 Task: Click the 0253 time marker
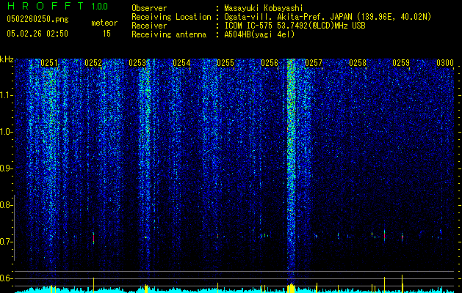click(137, 63)
